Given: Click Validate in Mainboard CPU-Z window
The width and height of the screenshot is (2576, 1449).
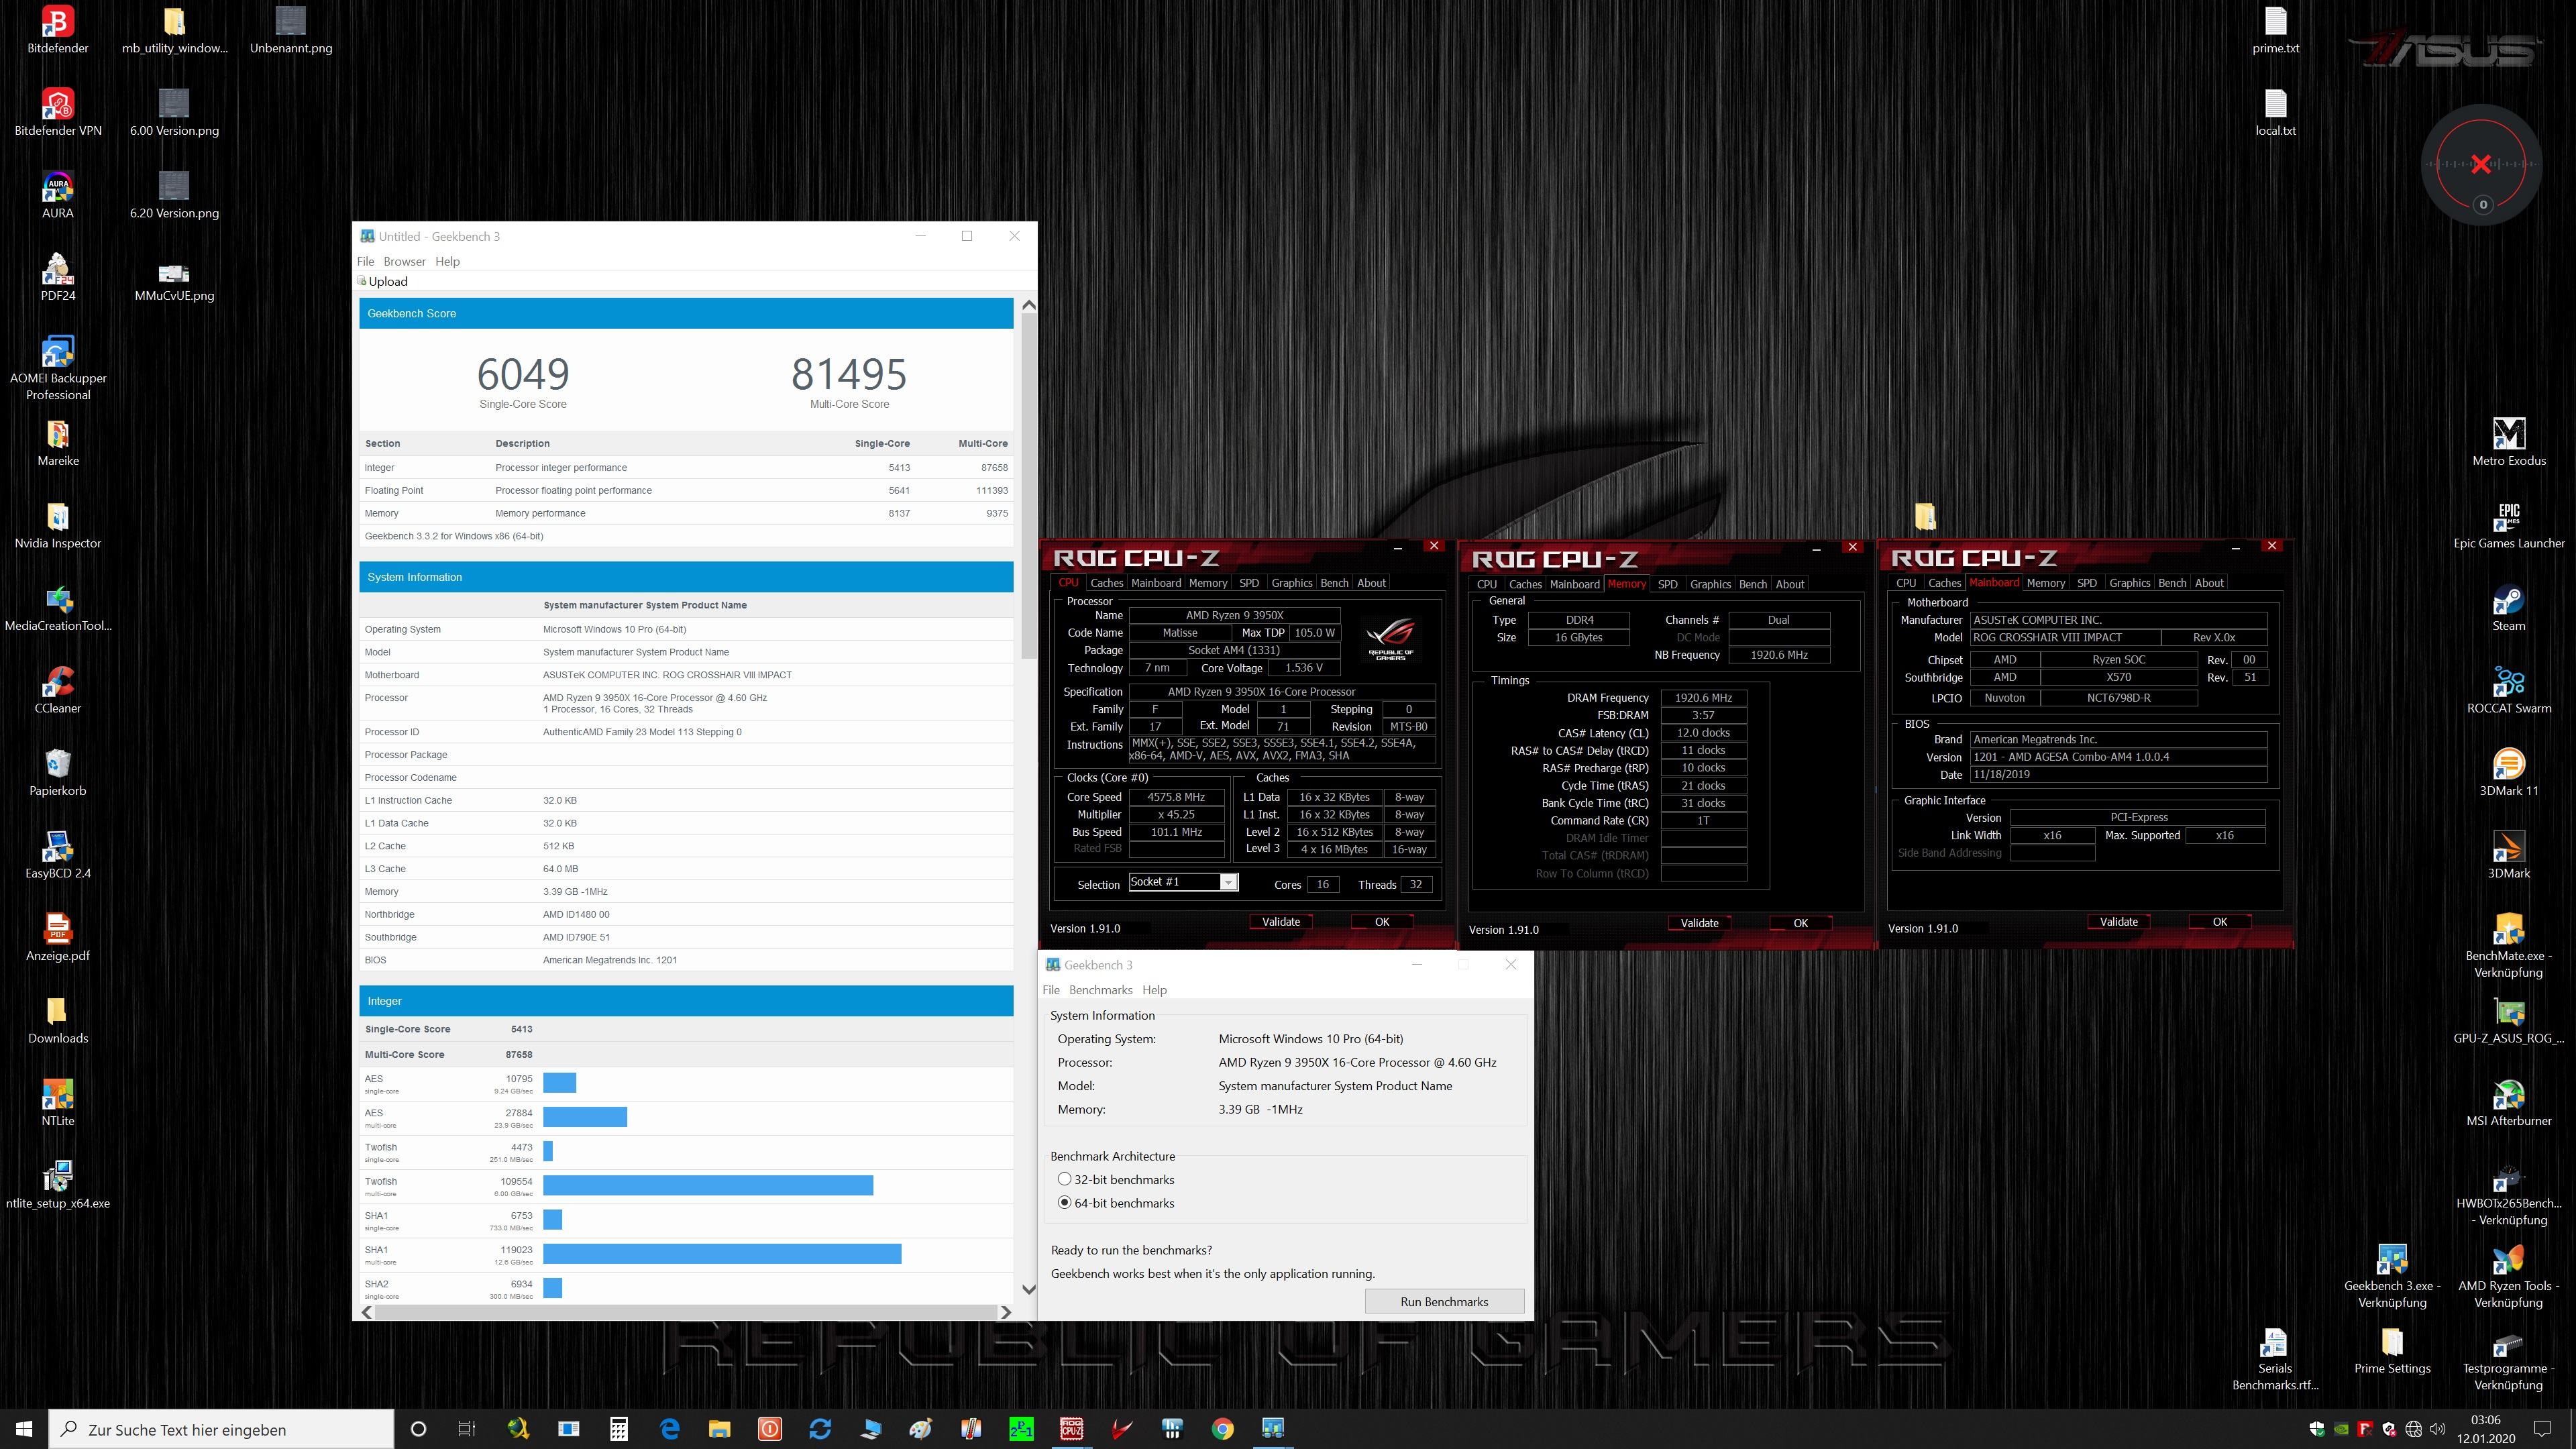Looking at the screenshot, I should click(x=2118, y=922).
